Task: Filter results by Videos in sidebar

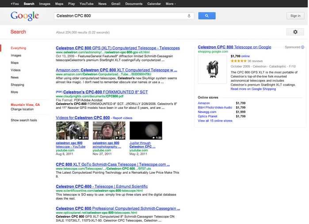Action: pos(15,70)
